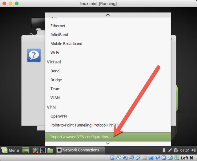Screen dimensions: 197x161
Task: Click VirtualBox mouse integration icon
Action: click(x=170, y=158)
